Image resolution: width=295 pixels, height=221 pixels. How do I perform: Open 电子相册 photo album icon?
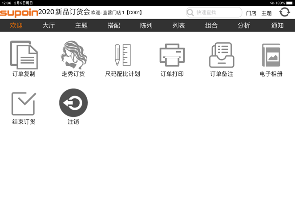pos(271,55)
